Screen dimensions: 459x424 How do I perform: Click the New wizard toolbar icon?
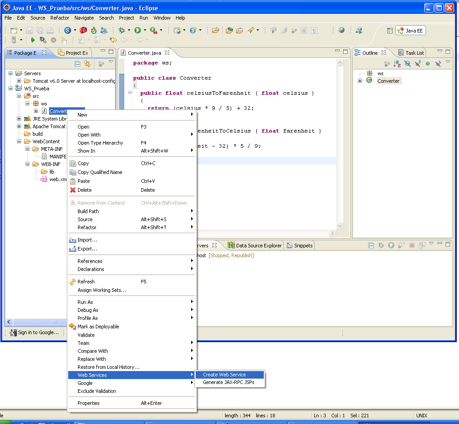tap(14, 30)
